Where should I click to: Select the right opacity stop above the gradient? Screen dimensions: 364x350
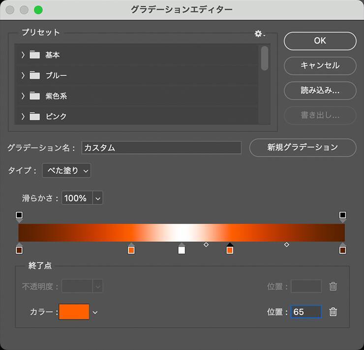click(343, 215)
